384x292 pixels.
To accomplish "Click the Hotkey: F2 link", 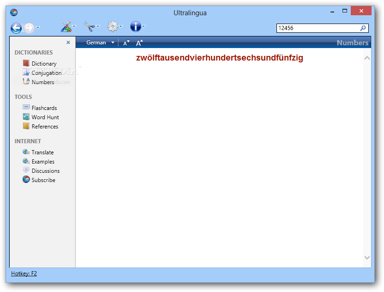I will click(24, 274).
